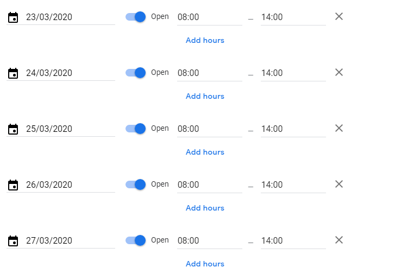The image size is (395, 280).
Task: Select opening time 08:00 for 23/03/2020
Action: coord(210,17)
